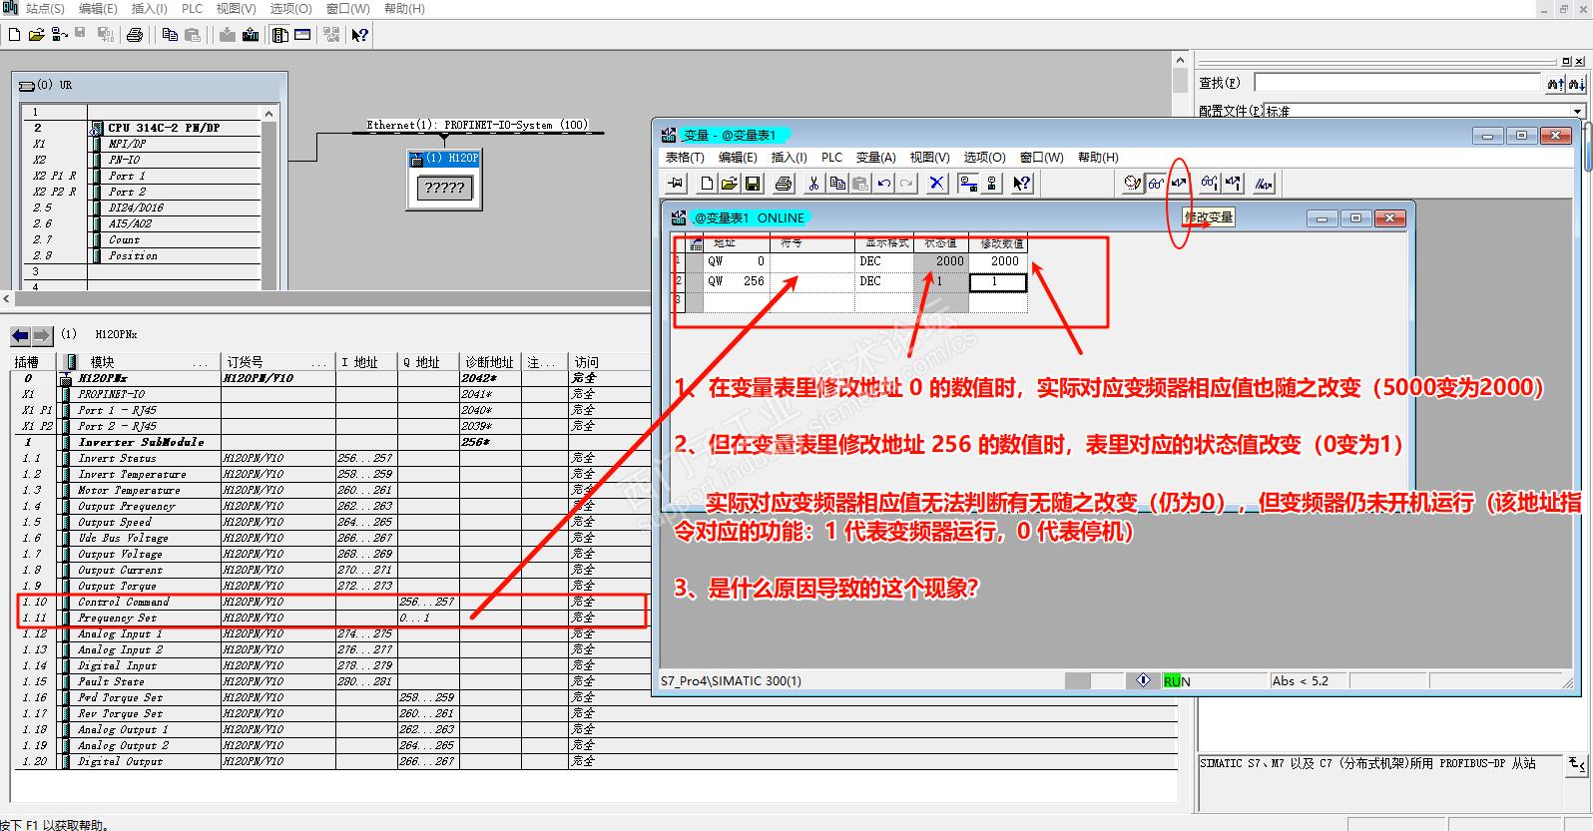The image size is (1593, 831).
Task: Click Upload from module icon in HW Config
Action: pos(251,35)
